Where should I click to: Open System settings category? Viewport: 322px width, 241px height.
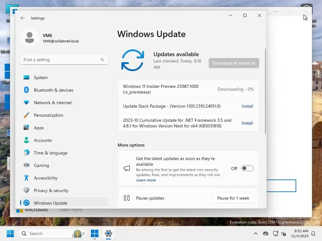tap(64, 78)
